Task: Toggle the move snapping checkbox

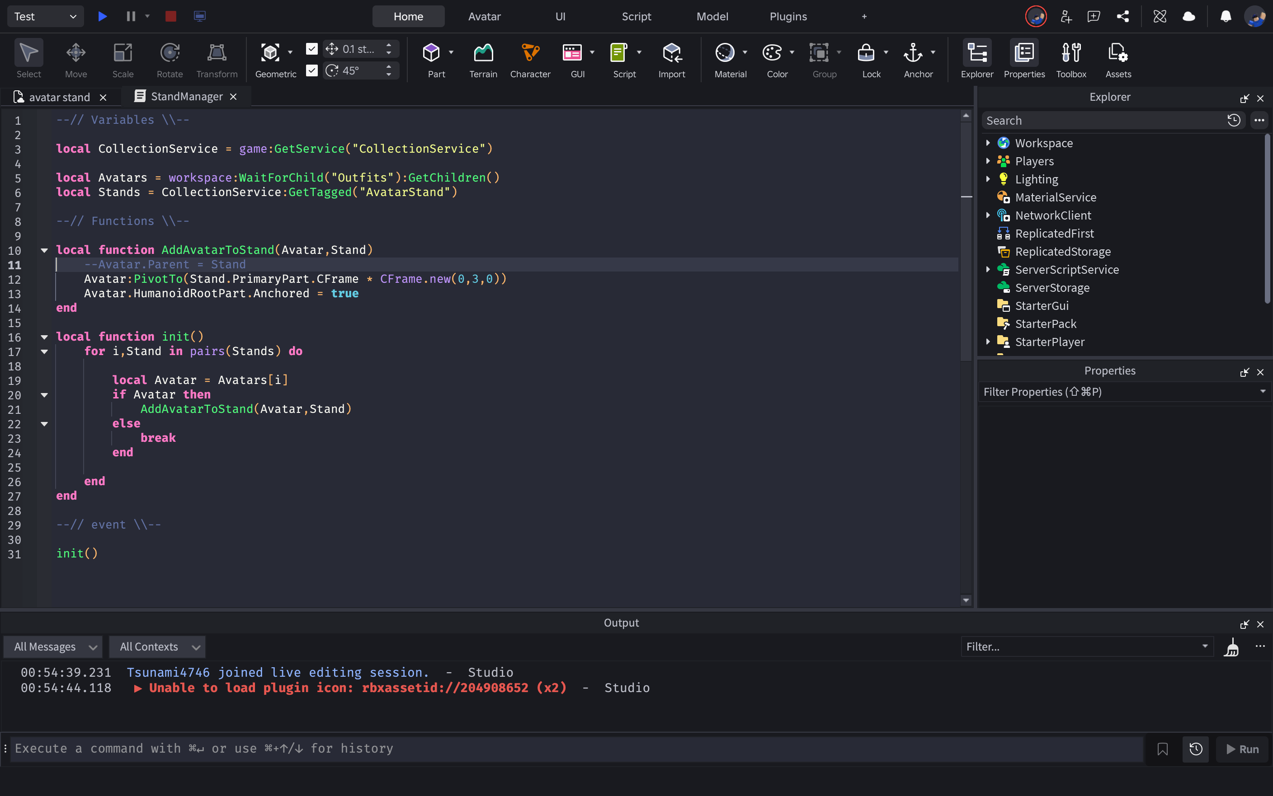Action: coord(312,49)
